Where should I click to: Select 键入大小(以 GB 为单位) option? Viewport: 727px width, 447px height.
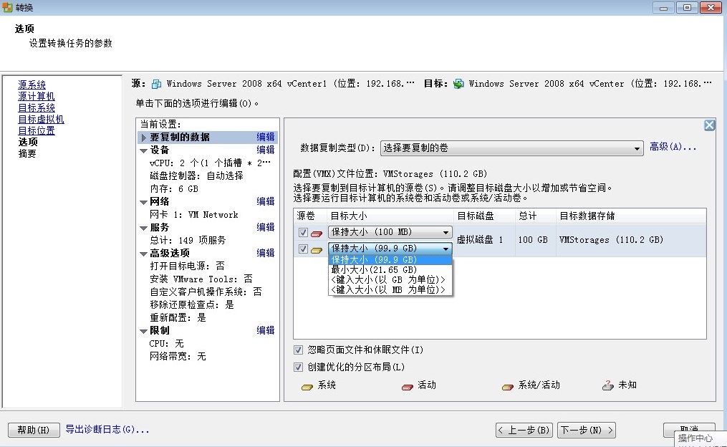(390, 279)
